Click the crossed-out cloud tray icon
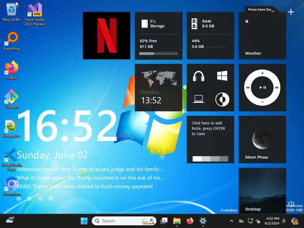The width and height of the screenshot is (304, 228). point(241,221)
